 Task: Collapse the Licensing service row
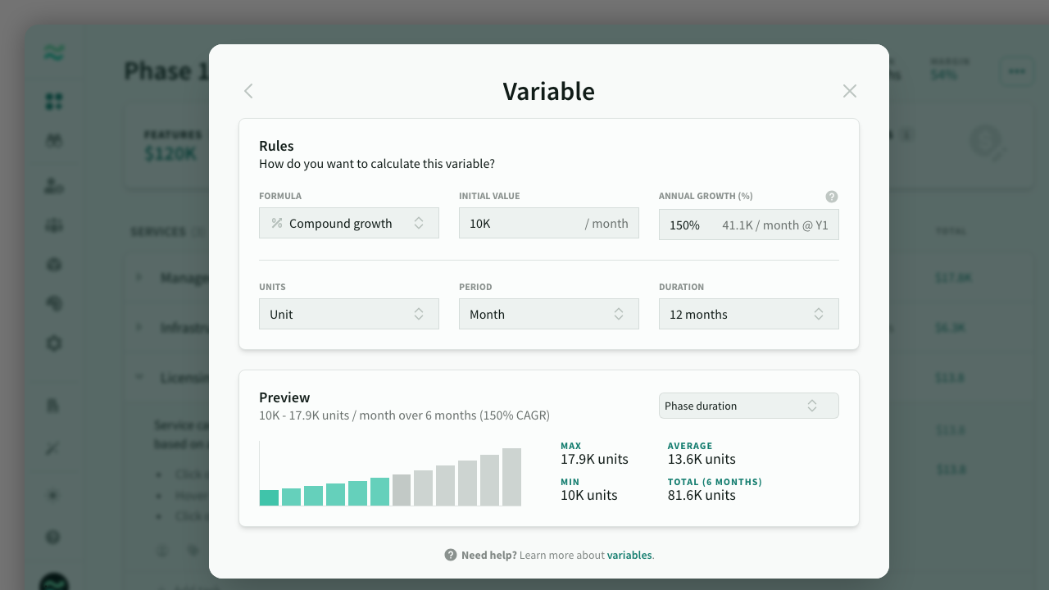(x=139, y=377)
